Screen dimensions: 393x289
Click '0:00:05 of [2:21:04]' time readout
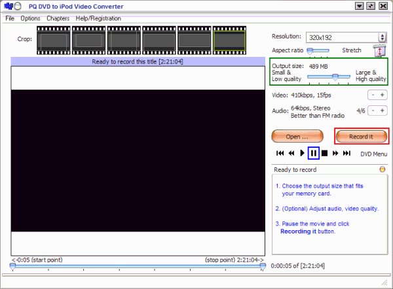tap(298, 265)
